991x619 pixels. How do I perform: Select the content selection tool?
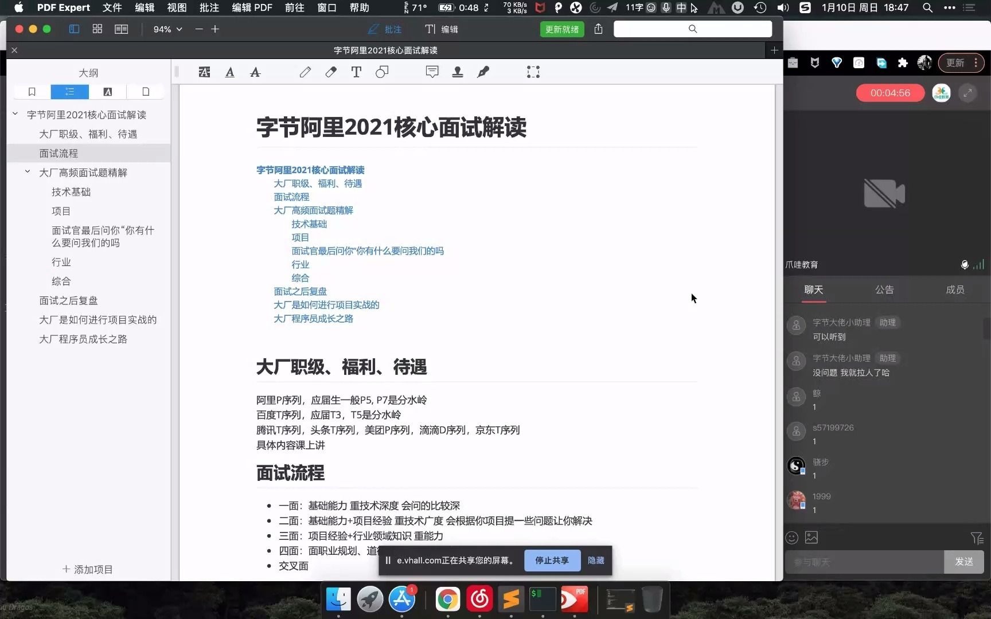(533, 72)
